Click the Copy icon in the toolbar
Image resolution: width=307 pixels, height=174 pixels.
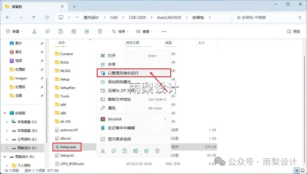47,31
